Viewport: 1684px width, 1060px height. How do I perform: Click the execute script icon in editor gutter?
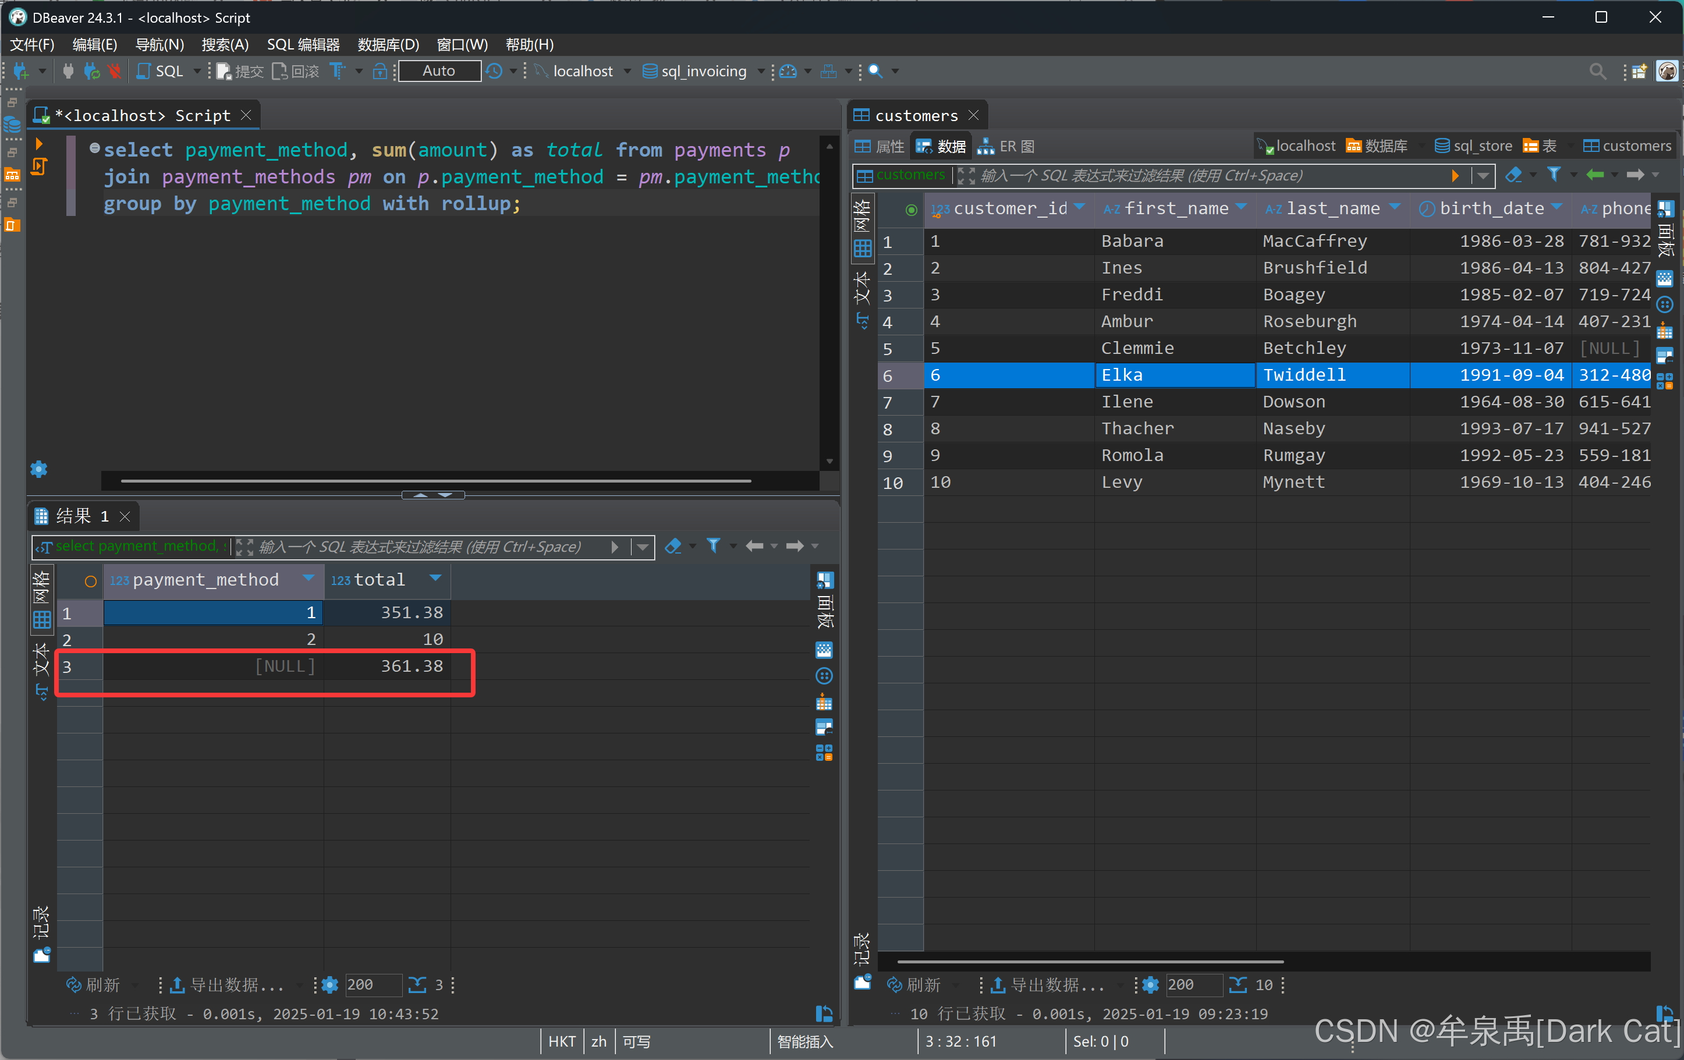pyautogui.click(x=39, y=166)
